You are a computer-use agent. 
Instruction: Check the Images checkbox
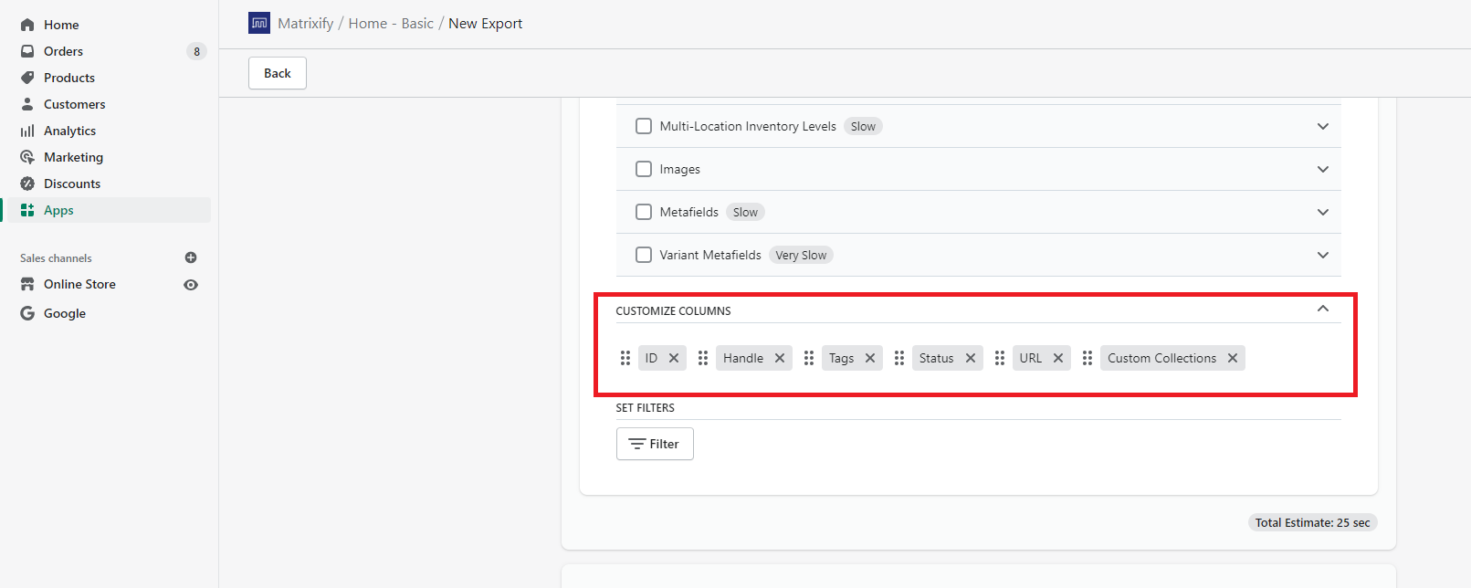coord(644,169)
